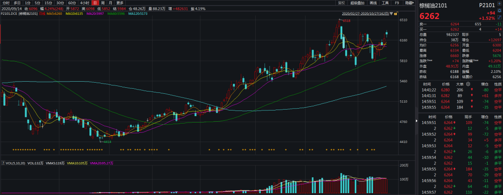Image resolution: width=503 pixels, height=195 pixels.
Task: Click the 跌停 limit-down price 5676
Action: click(497, 55)
